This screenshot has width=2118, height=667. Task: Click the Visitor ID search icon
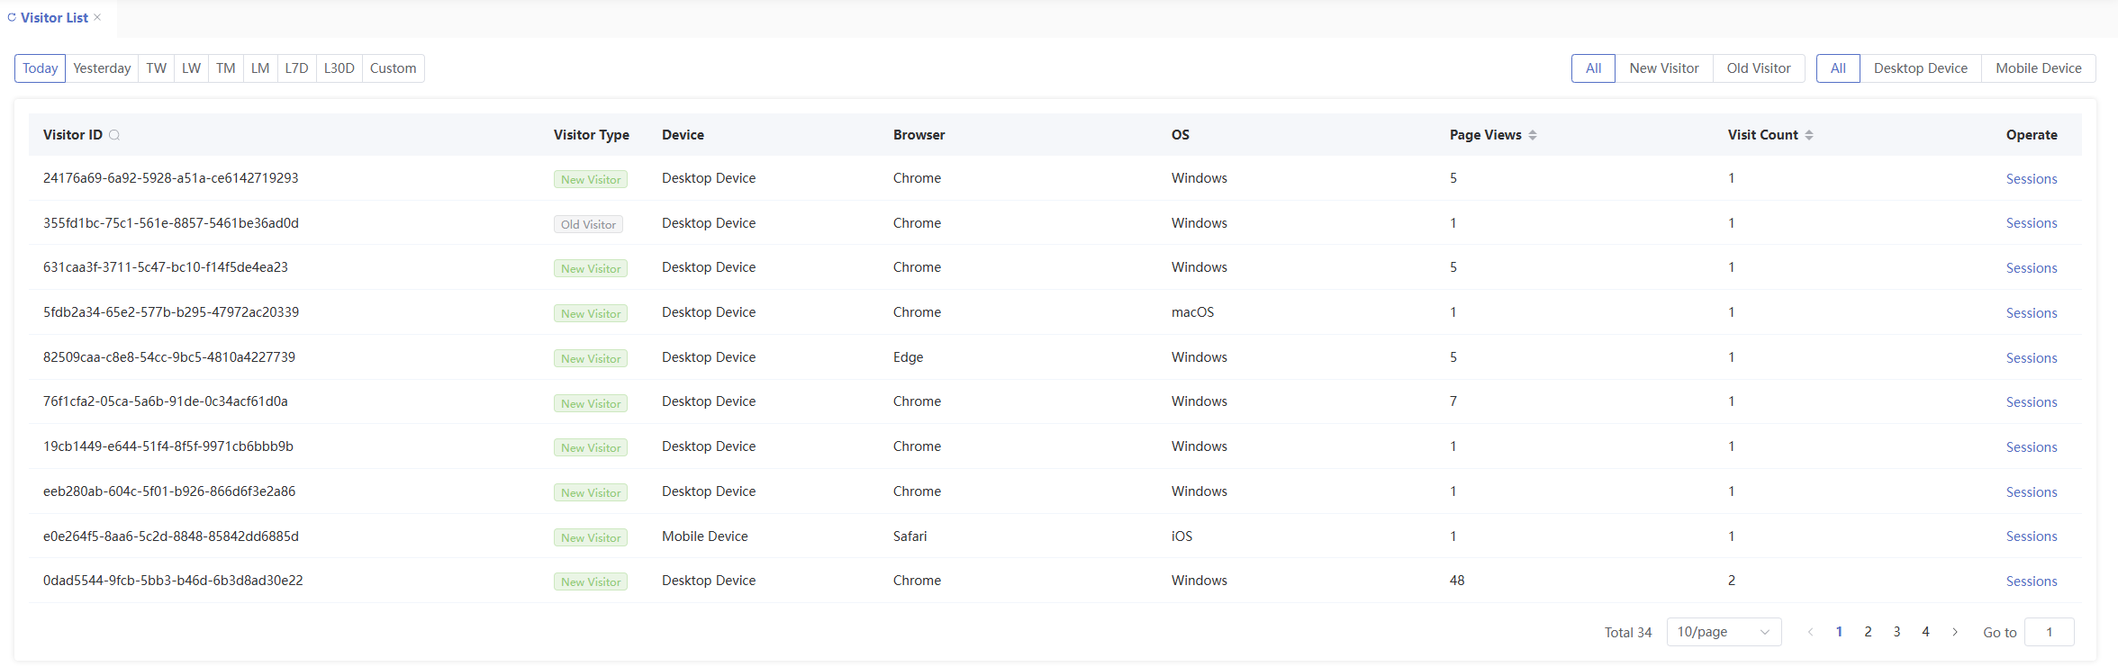pos(114,135)
